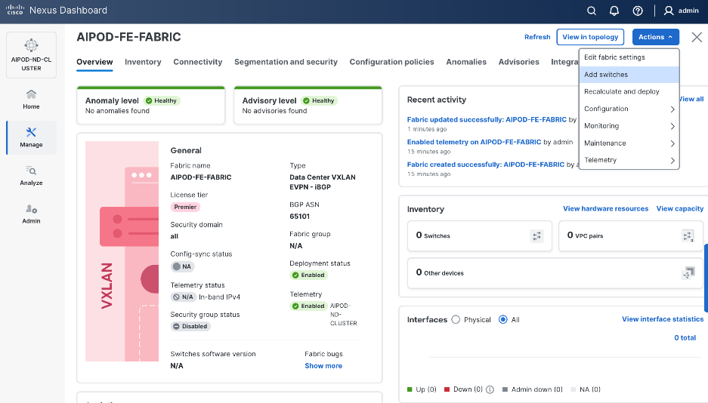The width and height of the screenshot is (708, 403).
Task: Go to Home in the sidebar
Action: click(31, 99)
